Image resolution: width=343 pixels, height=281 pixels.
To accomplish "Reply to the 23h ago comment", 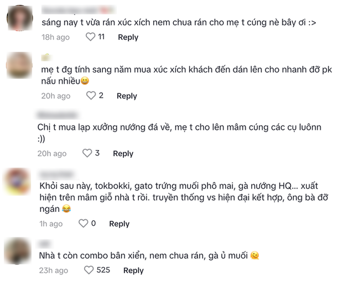I will click(x=133, y=270).
